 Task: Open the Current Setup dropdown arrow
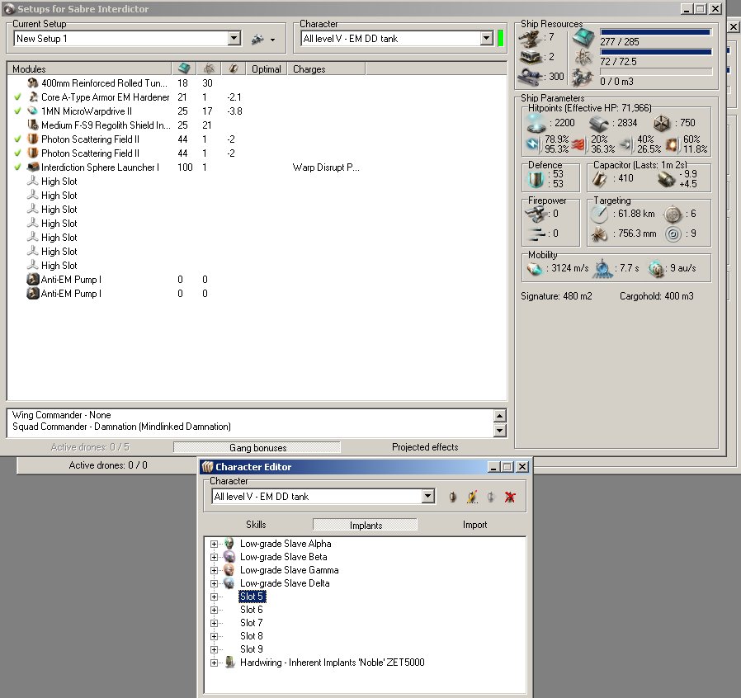[x=234, y=39]
